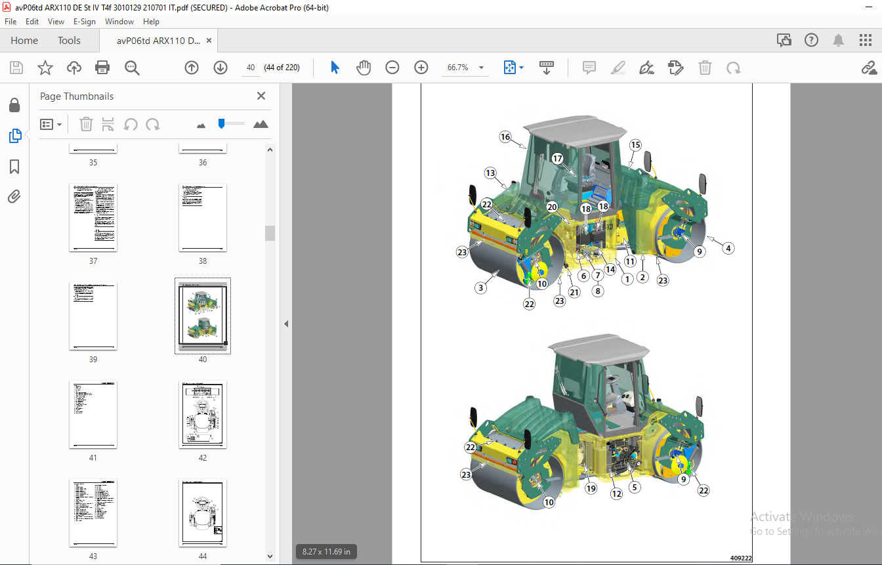
Task: Open the apps grid icon
Action: [866, 40]
